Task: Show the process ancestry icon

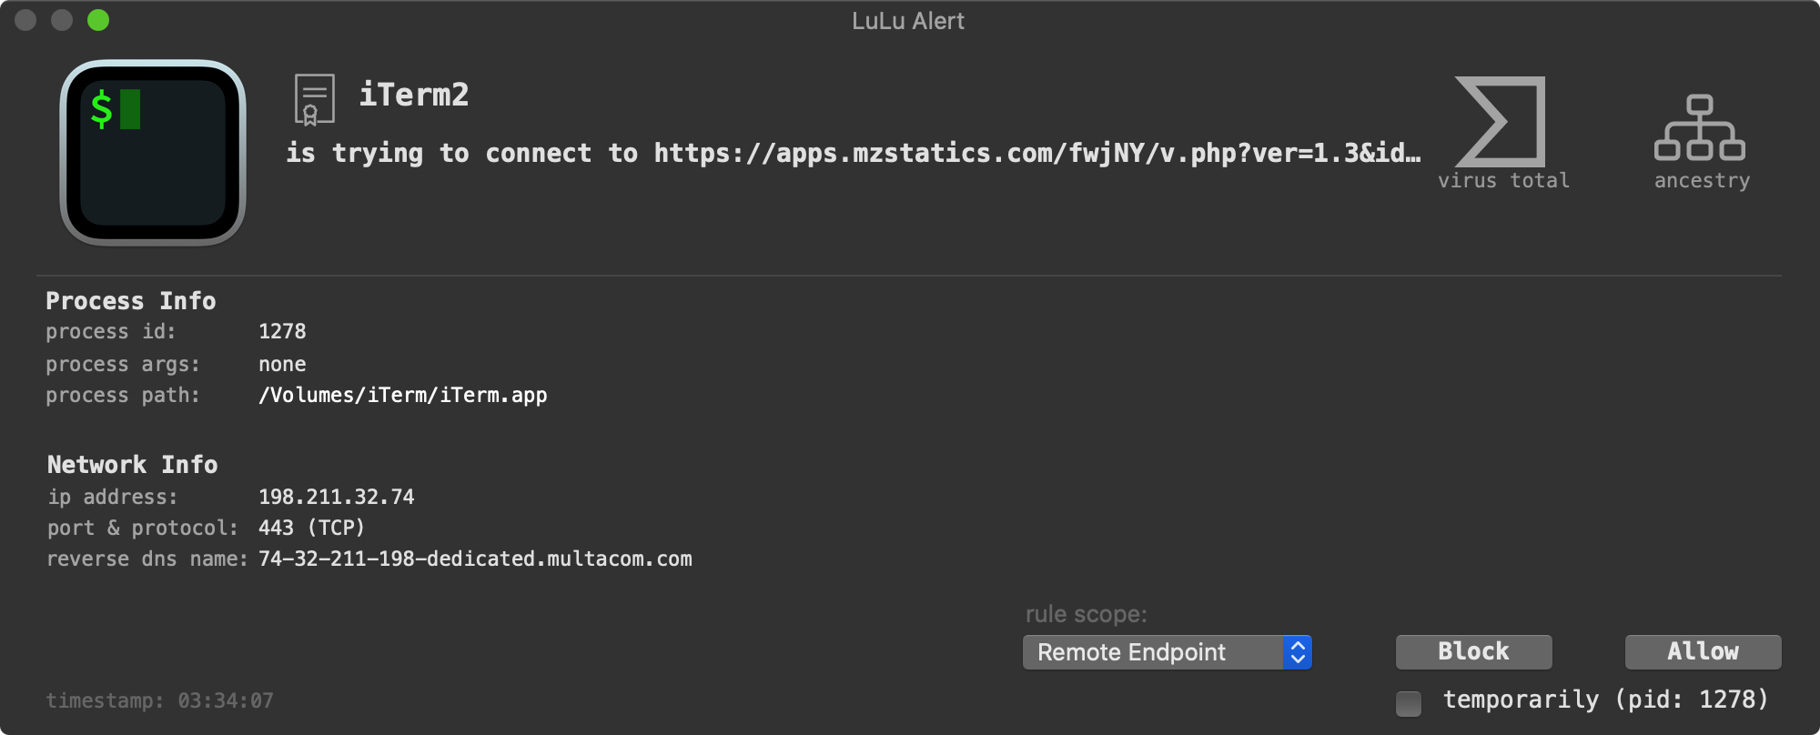Action: click(1699, 127)
